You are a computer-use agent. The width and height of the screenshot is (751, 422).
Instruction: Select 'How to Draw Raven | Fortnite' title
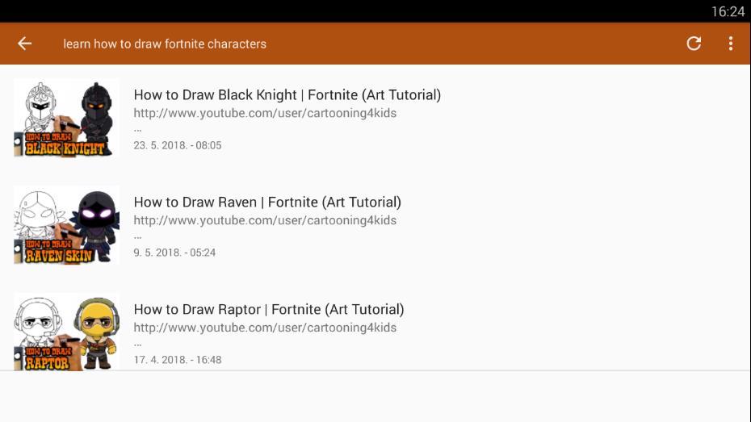[x=267, y=202]
